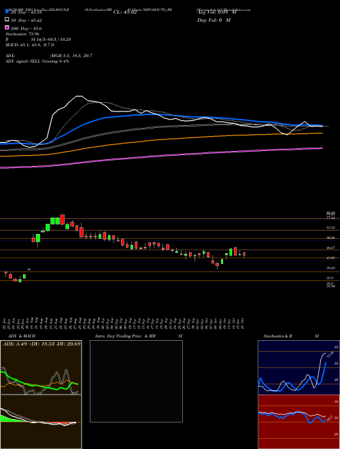The image size is (340, 449).
Task: Click the '200 Day - 35.6' legend text
Action: coord(27,29)
